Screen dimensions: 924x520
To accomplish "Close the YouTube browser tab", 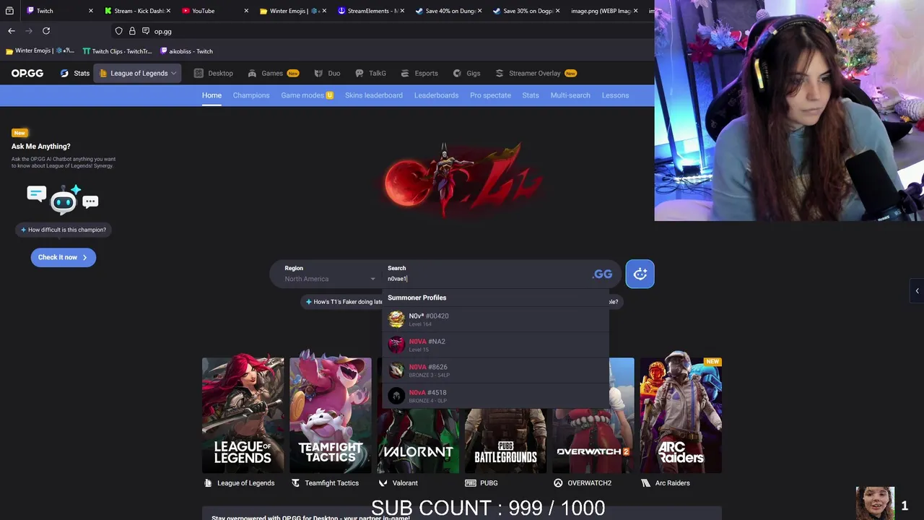I will tap(246, 11).
